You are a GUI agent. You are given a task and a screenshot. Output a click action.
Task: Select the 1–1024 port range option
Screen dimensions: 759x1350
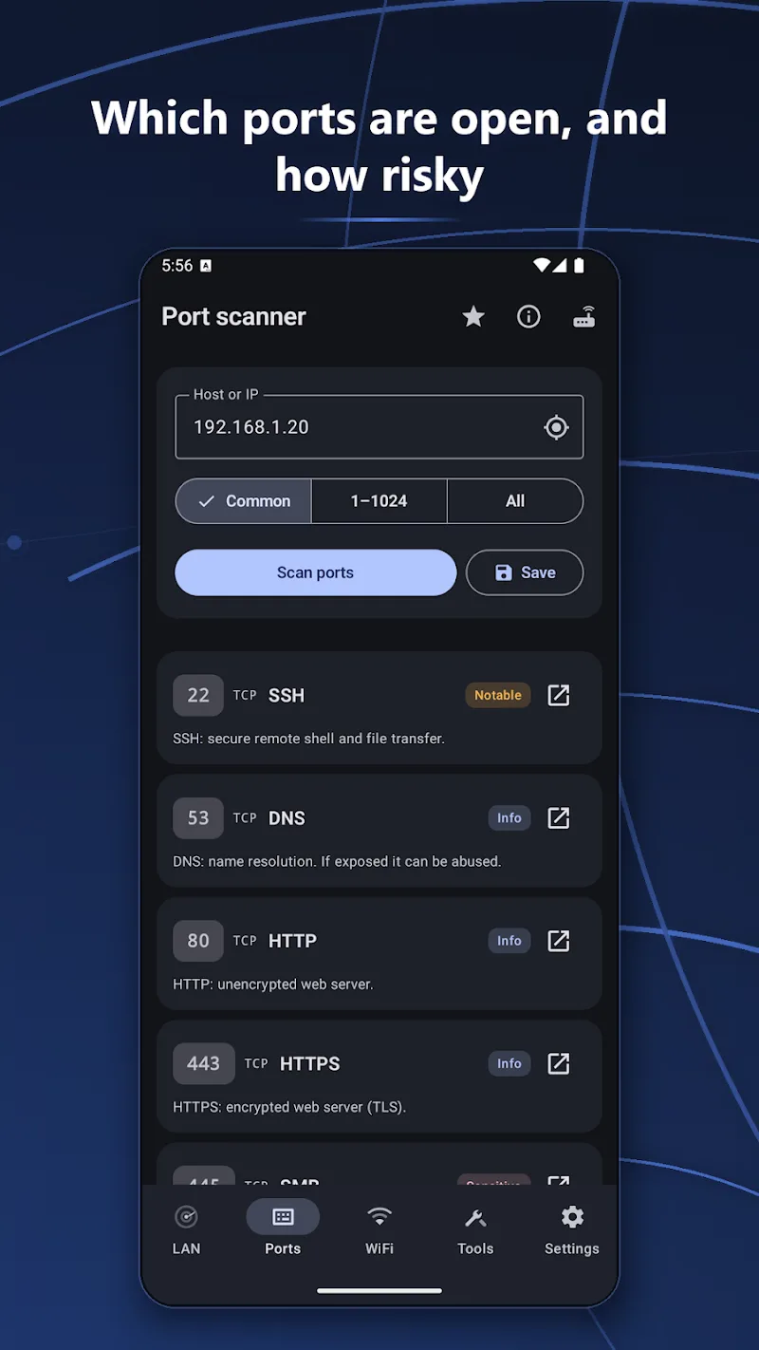pyautogui.click(x=379, y=501)
